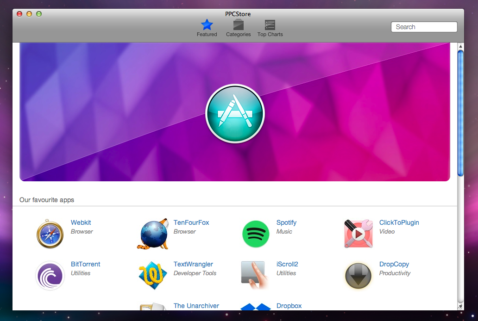Screen dimensions: 478x321
Task: Click the Featured tab label
Action: click(x=207, y=34)
